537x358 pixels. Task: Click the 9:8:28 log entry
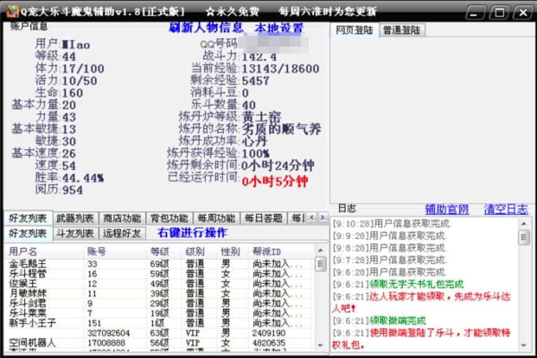[390, 248]
